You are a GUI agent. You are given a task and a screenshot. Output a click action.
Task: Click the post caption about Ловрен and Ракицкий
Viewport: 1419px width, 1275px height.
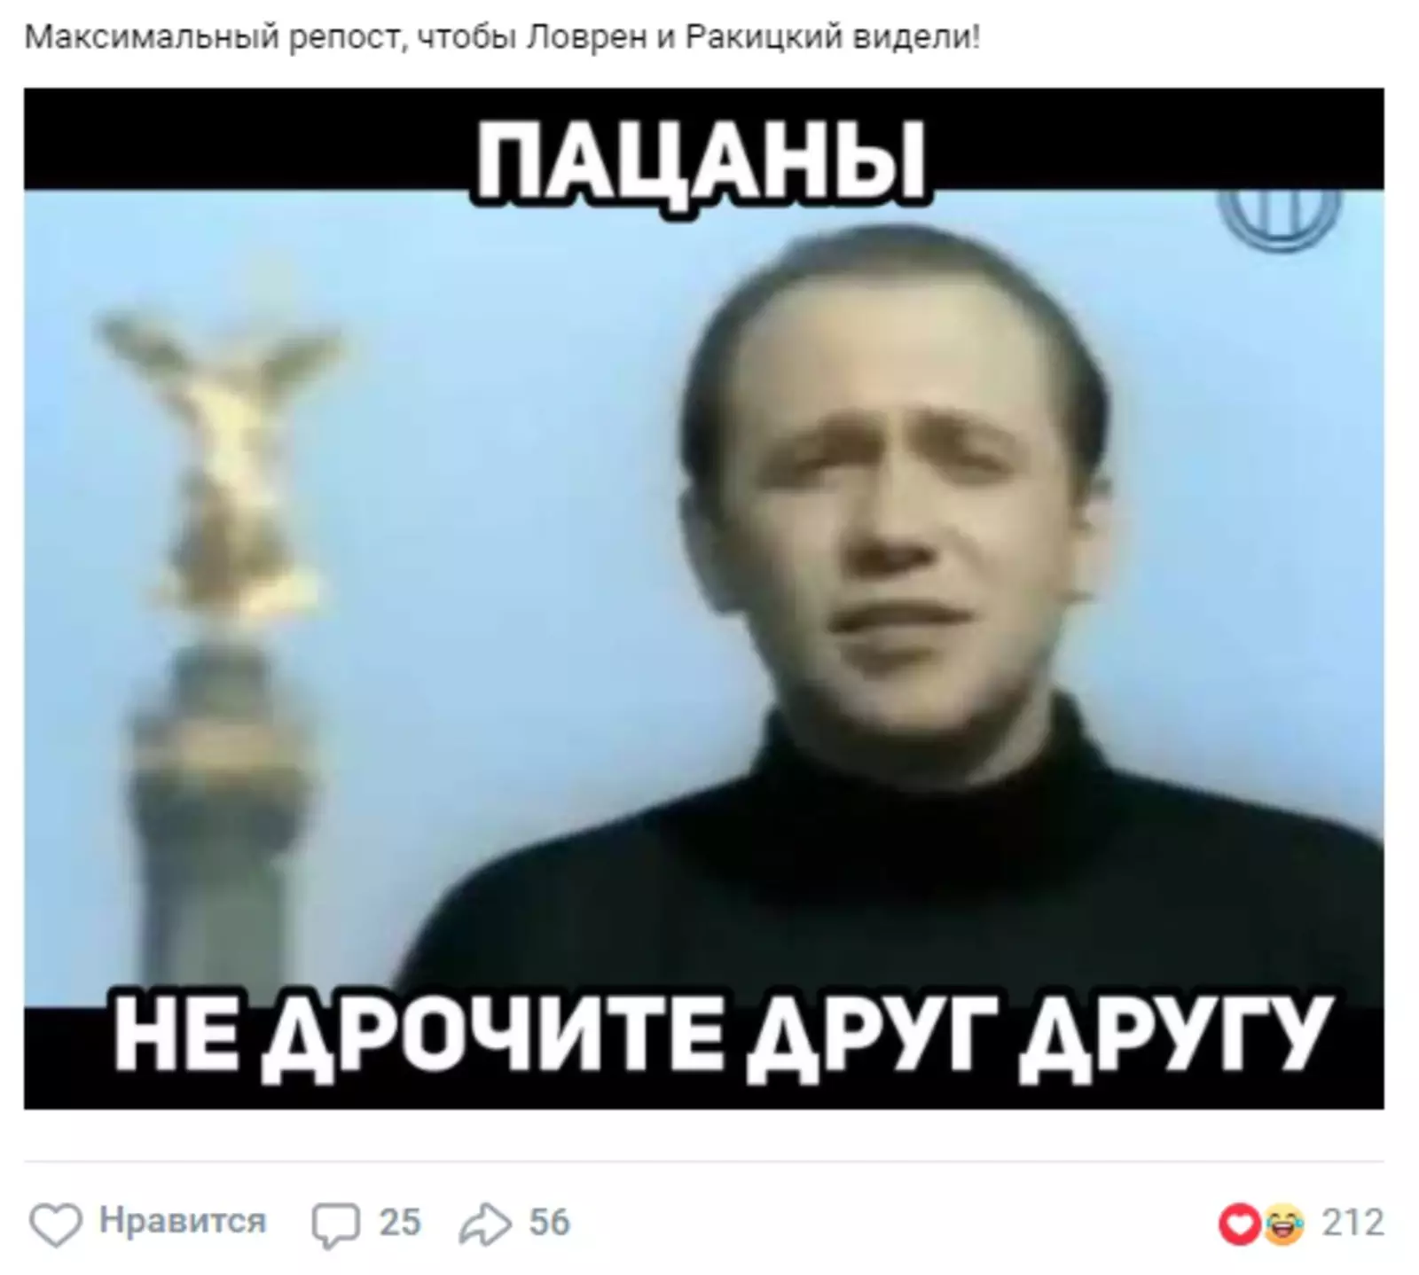(502, 38)
